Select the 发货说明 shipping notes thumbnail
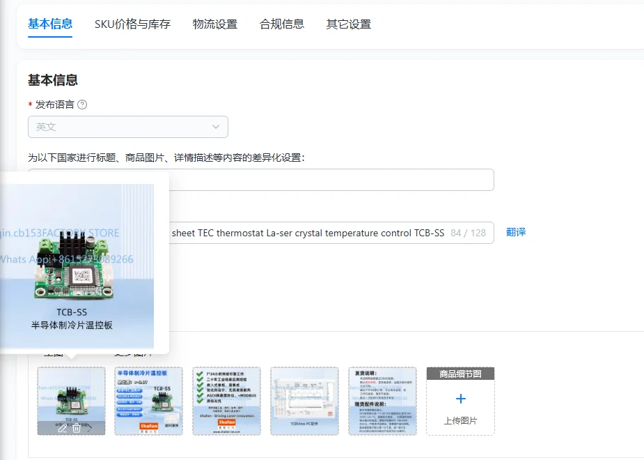Viewport: 644px width, 460px height. (382, 401)
